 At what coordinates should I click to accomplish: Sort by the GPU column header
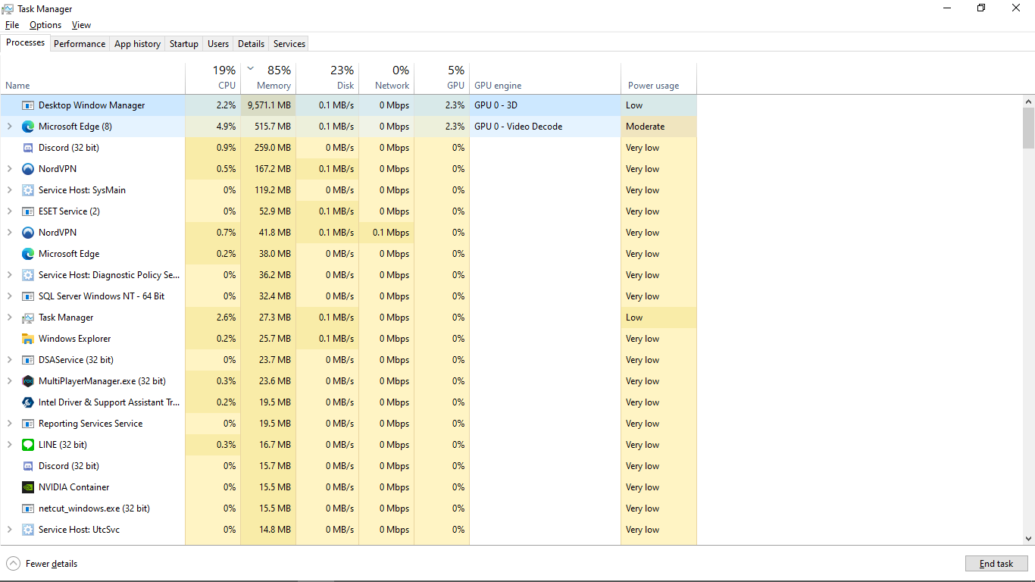pyautogui.click(x=442, y=78)
